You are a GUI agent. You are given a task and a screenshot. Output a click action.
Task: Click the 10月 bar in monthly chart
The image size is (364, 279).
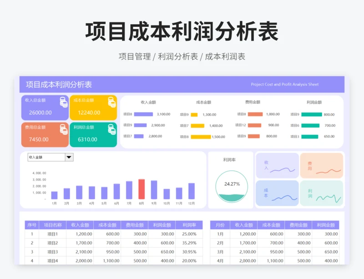click(x=167, y=194)
